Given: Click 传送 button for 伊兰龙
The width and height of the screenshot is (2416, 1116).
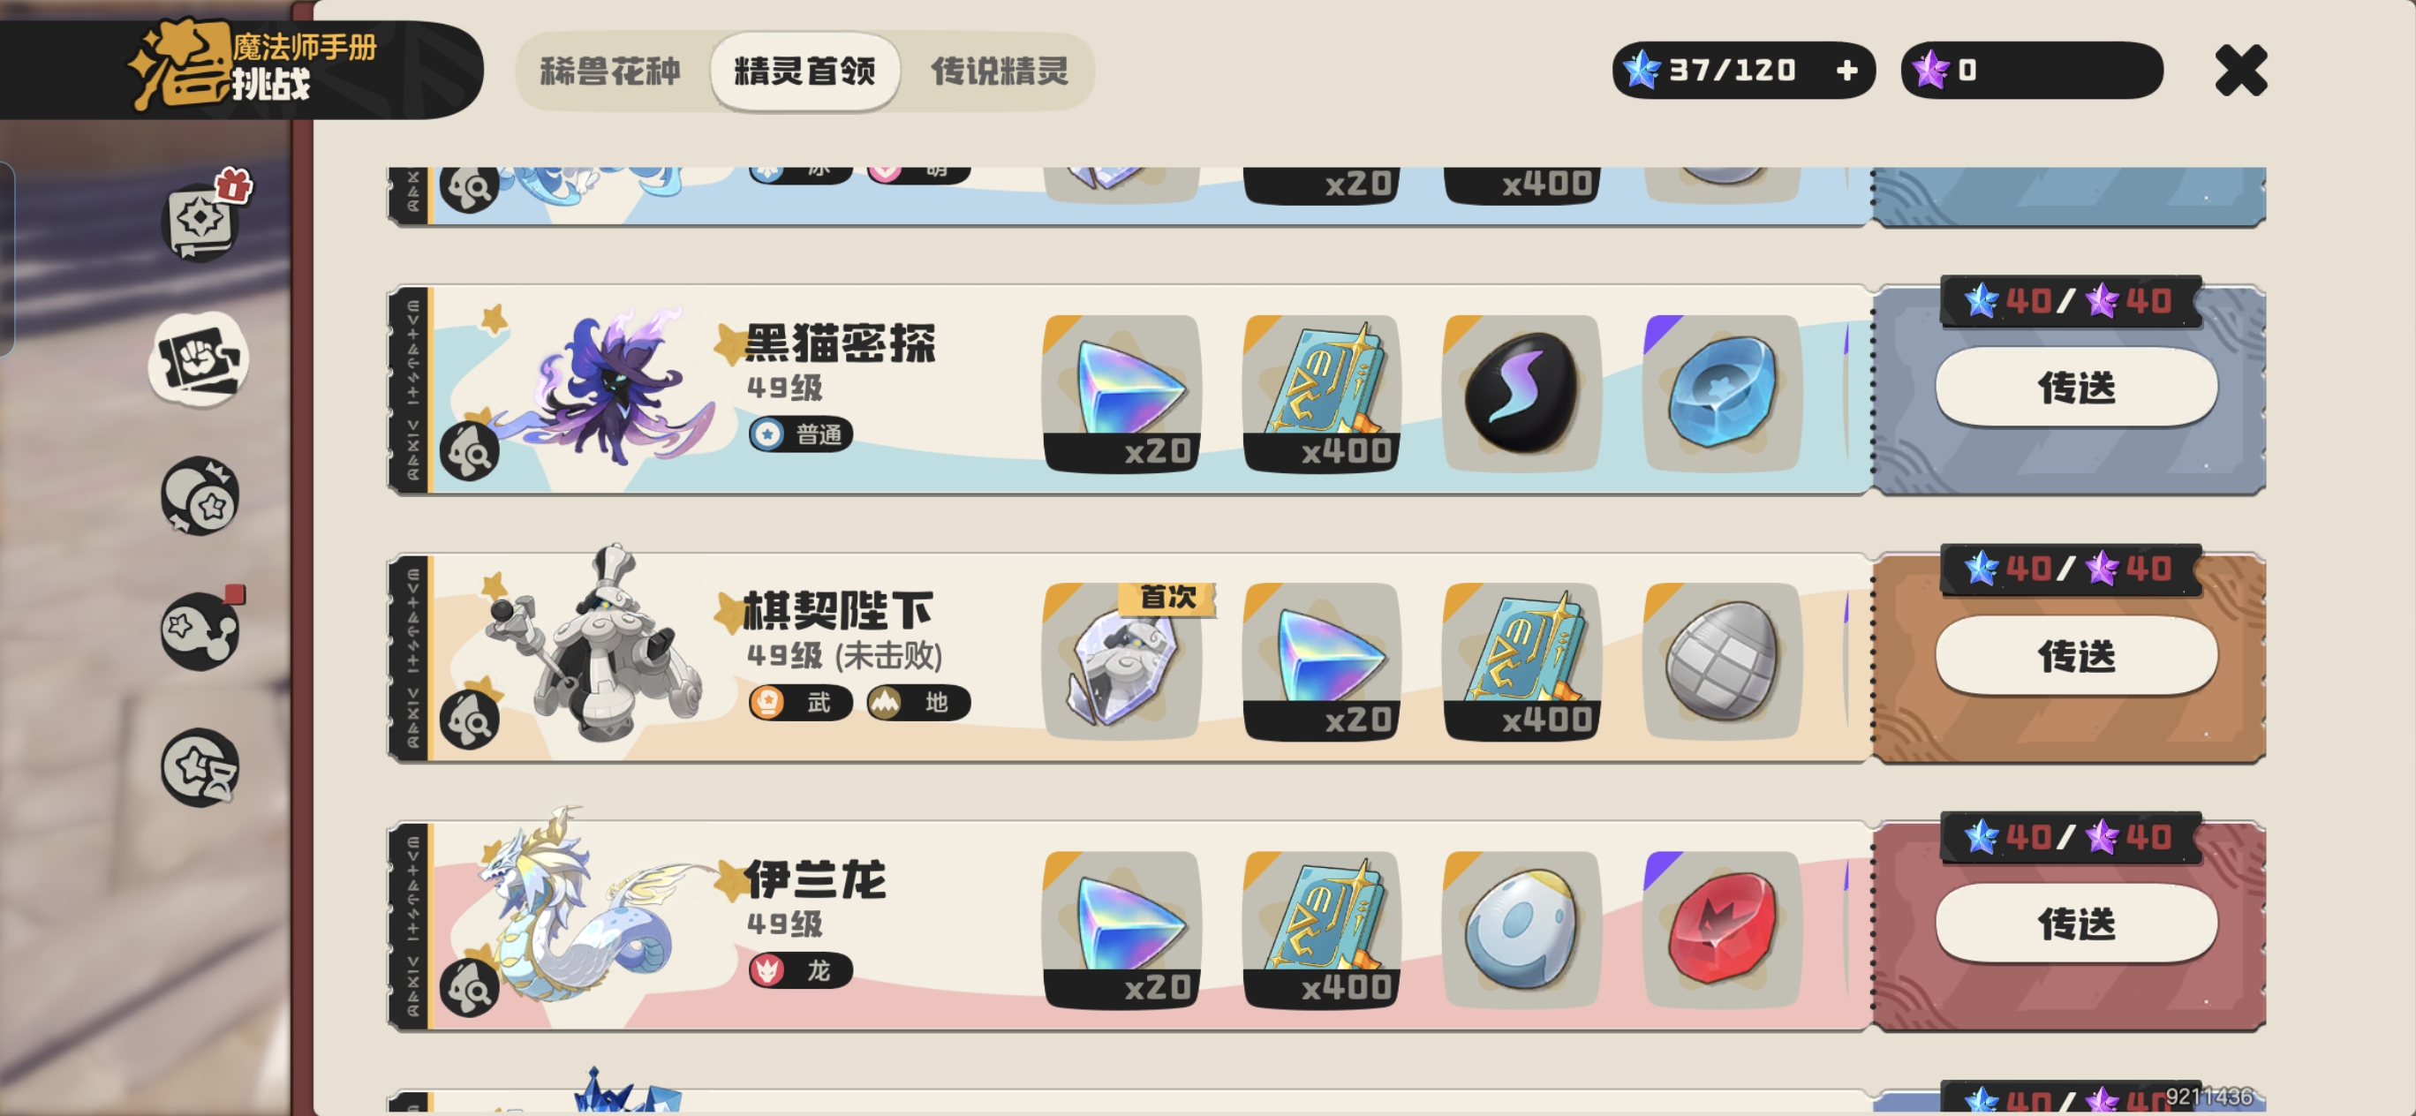Looking at the screenshot, I should coord(2077,924).
